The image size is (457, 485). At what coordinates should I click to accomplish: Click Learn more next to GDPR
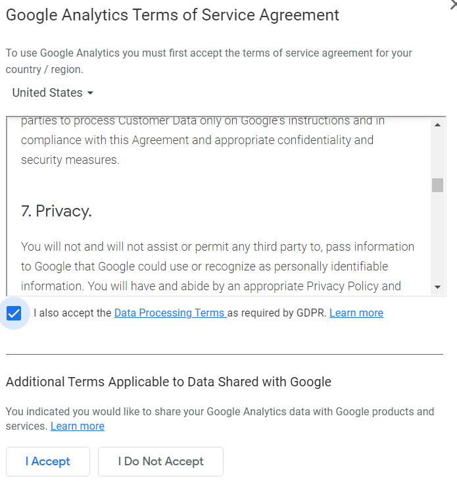point(356,313)
